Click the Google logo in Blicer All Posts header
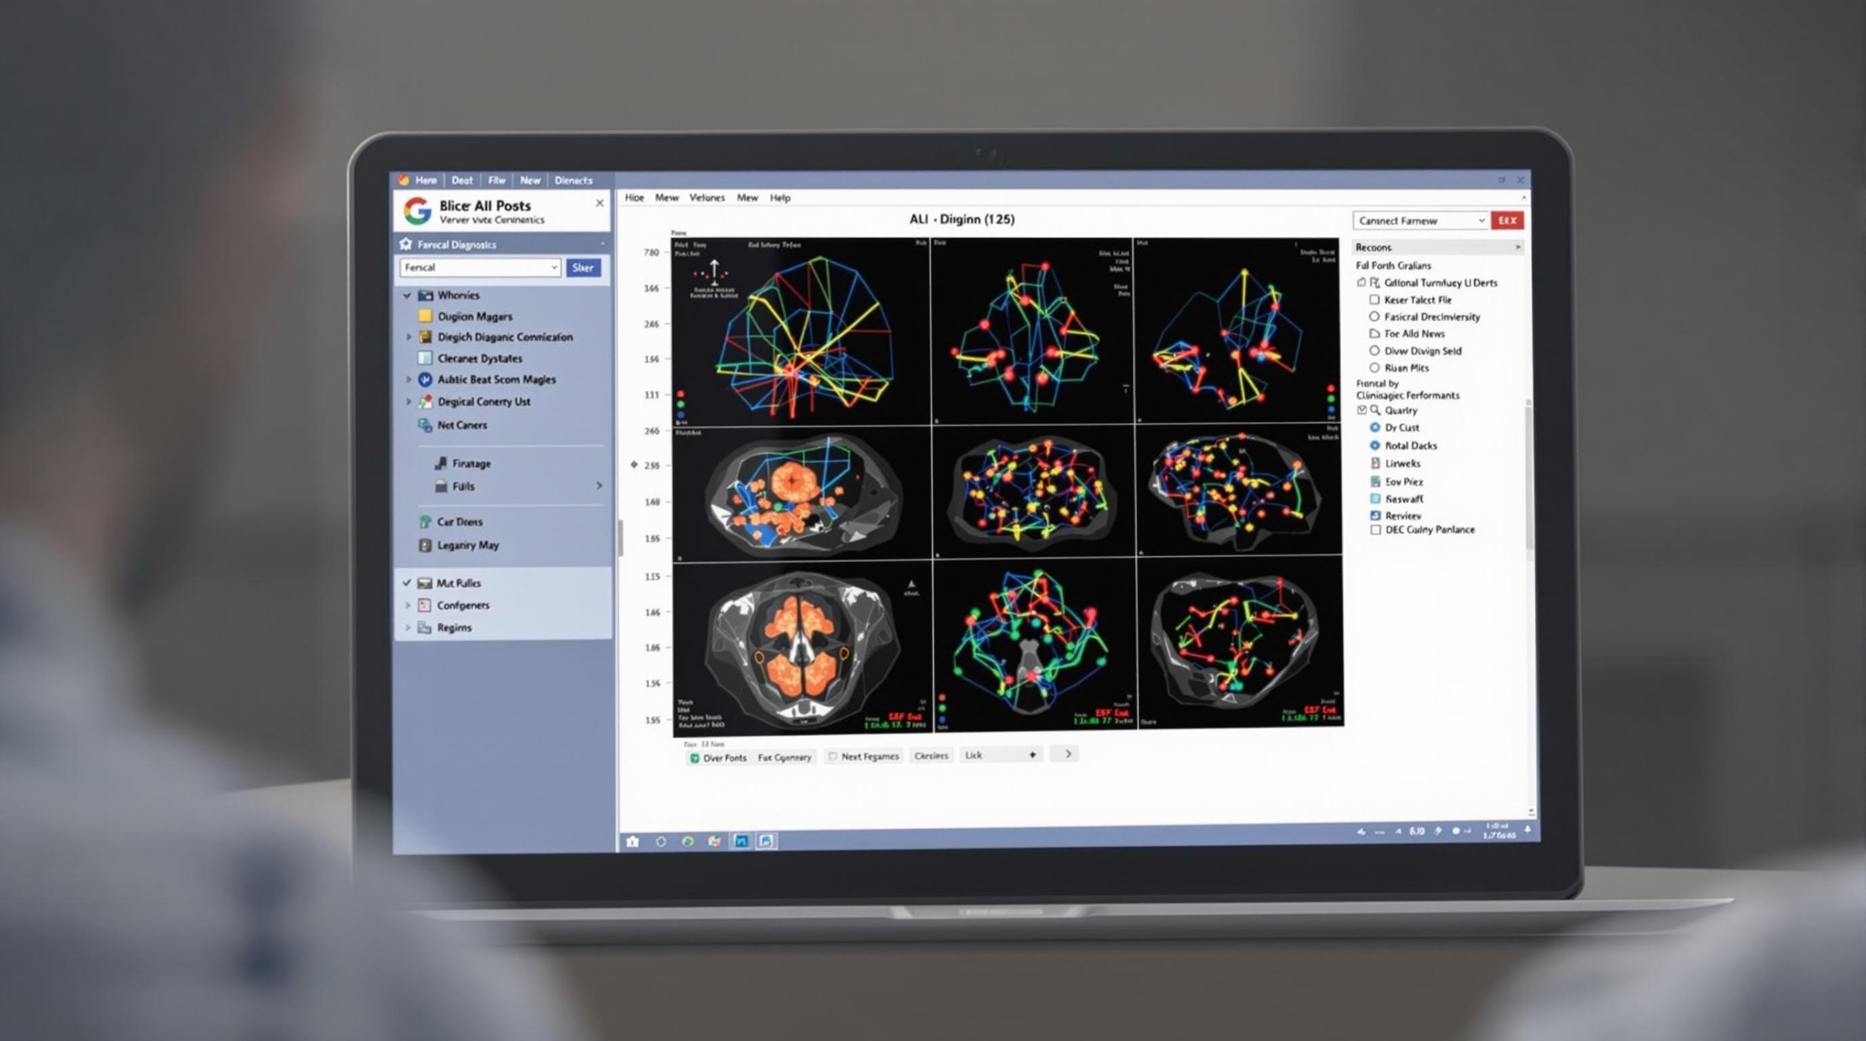 pos(417,211)
